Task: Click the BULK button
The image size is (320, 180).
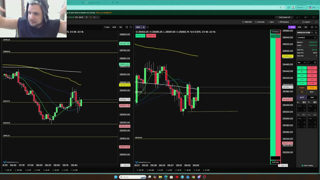Action: [312, 92]
